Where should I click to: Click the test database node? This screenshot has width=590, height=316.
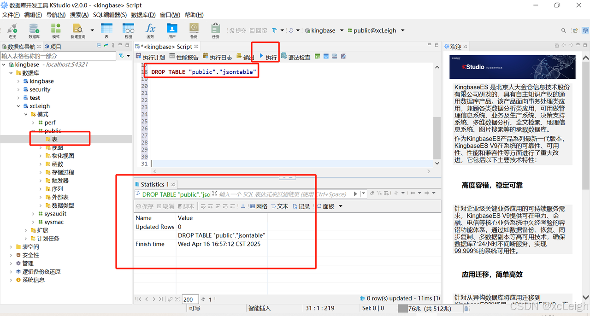click(x=35, y=98)
